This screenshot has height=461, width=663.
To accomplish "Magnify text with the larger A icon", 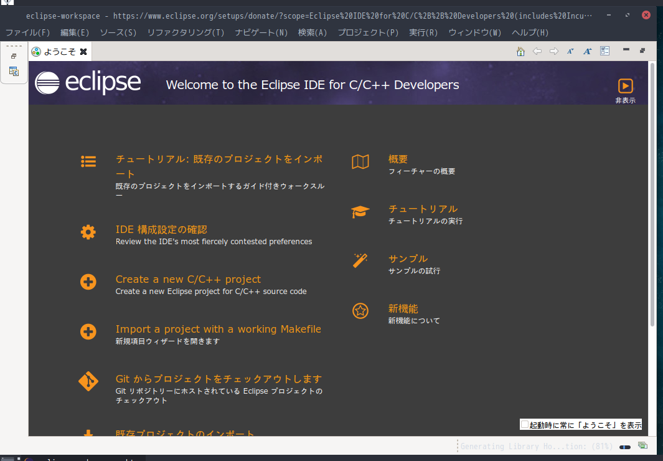I will (x=587, y=51).
